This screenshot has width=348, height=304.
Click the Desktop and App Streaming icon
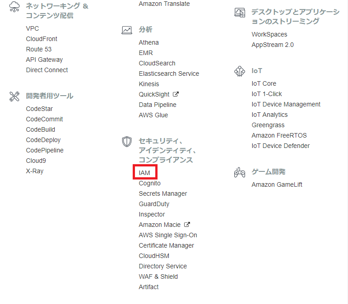tap(240, 13)
